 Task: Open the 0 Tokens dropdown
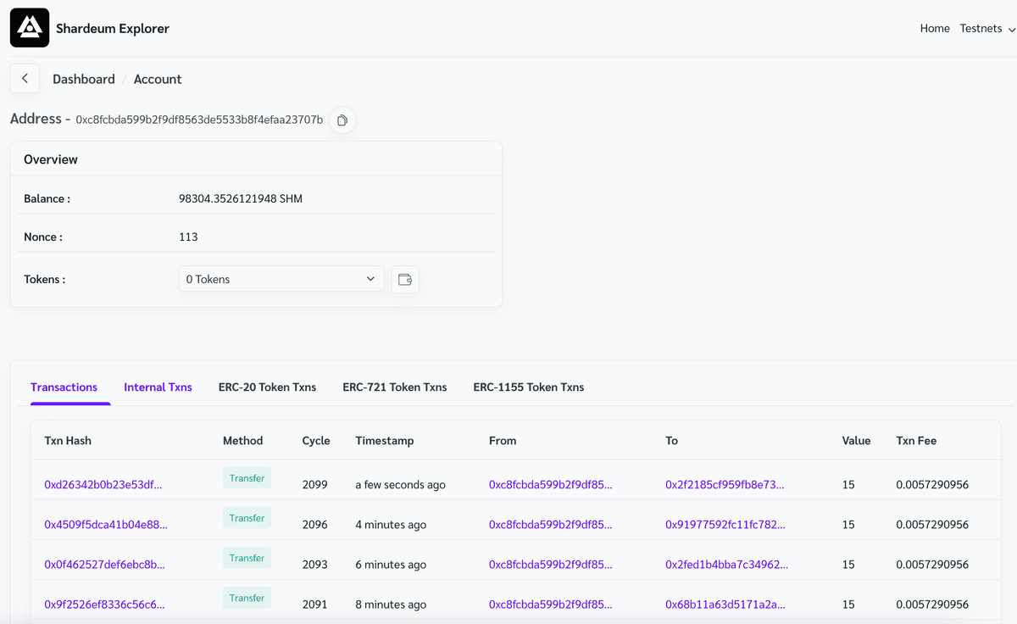click(281, 278)
